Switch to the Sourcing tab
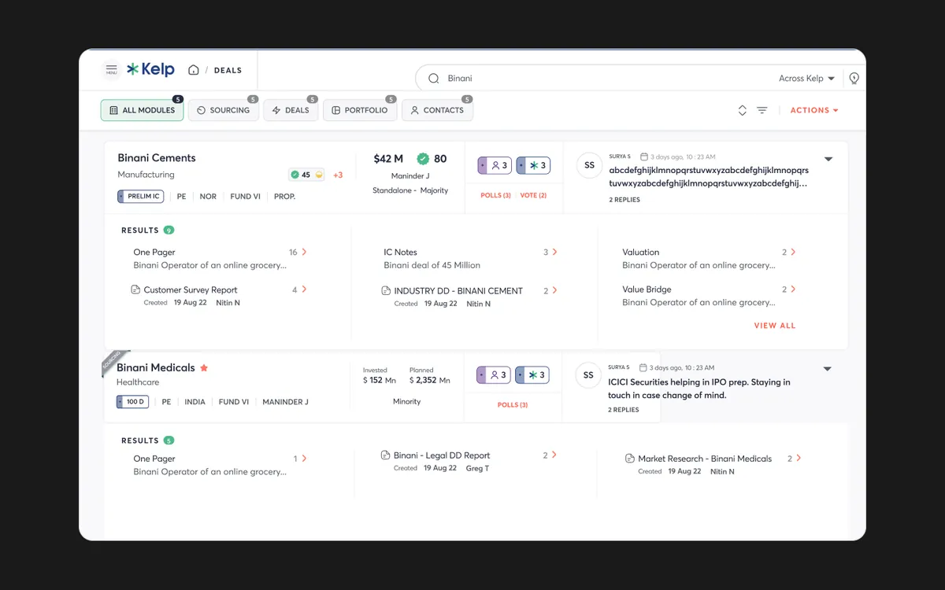The image size is (945, 590). pyautogui.click(x=223, y=110)
